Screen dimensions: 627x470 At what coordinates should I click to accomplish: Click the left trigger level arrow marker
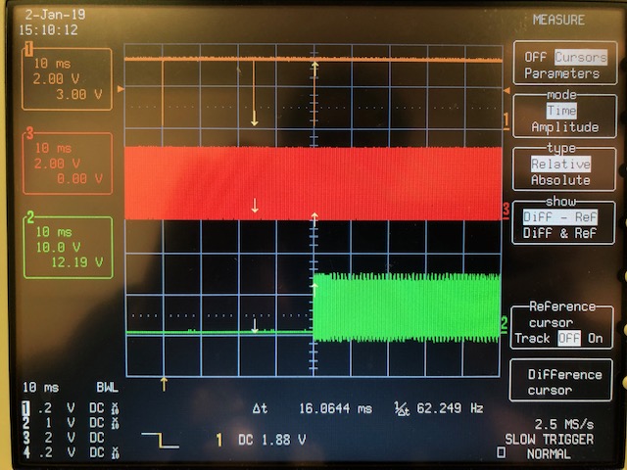click(121, 89)
